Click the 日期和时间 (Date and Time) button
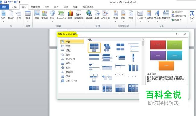 pos(179,16)
